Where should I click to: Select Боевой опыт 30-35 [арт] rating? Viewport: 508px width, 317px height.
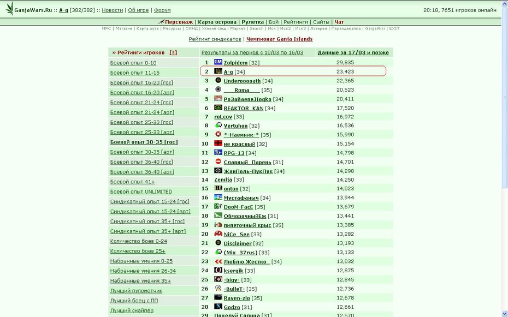(x=142, y=152)
